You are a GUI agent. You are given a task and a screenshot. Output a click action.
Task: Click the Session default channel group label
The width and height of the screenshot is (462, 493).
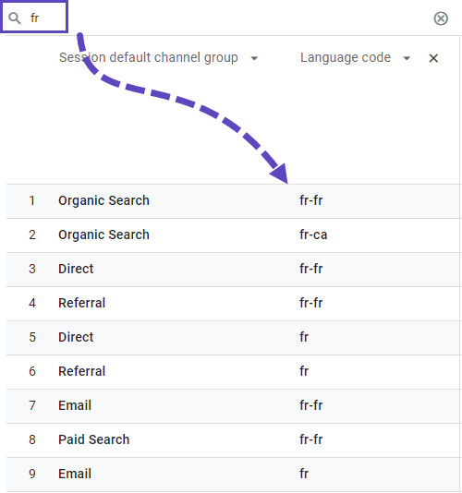coord(148,57)
